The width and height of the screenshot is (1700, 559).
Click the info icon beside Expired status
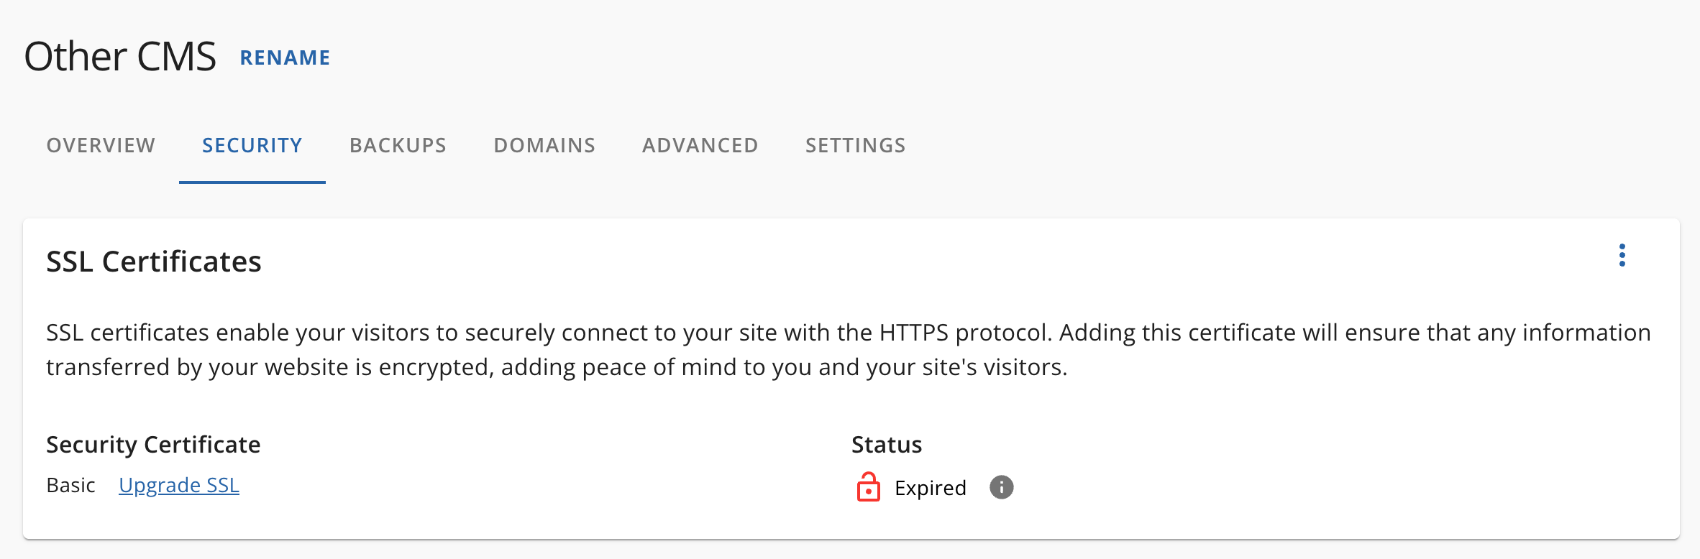(x=1002, y=487)
